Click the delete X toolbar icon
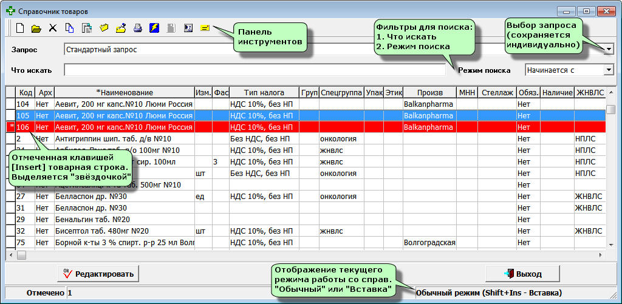 coord(53,28)
